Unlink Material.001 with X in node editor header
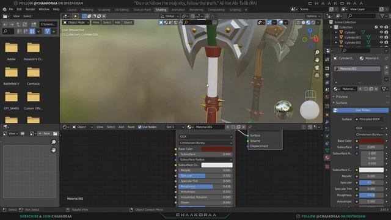 (244, 127)
